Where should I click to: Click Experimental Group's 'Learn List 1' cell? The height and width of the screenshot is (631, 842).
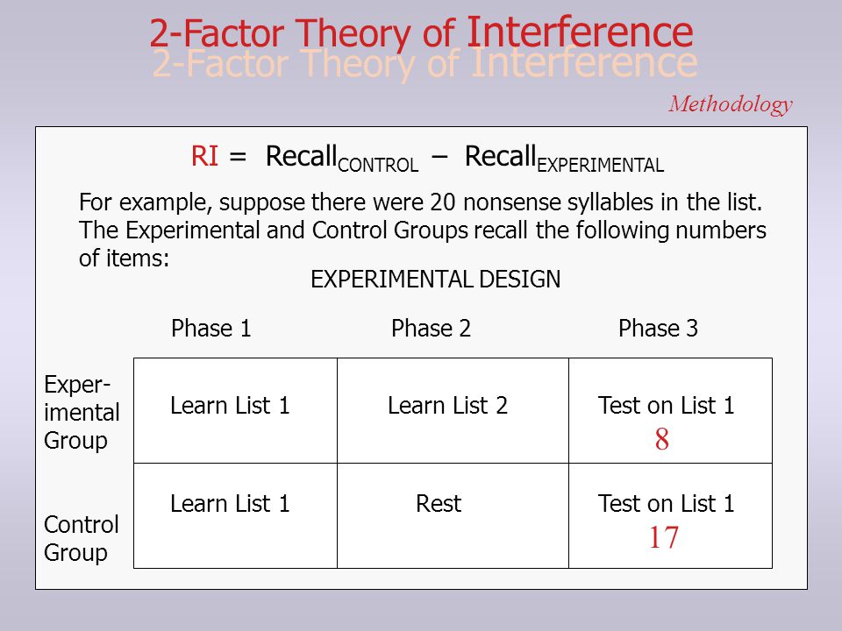coord(235,410)
